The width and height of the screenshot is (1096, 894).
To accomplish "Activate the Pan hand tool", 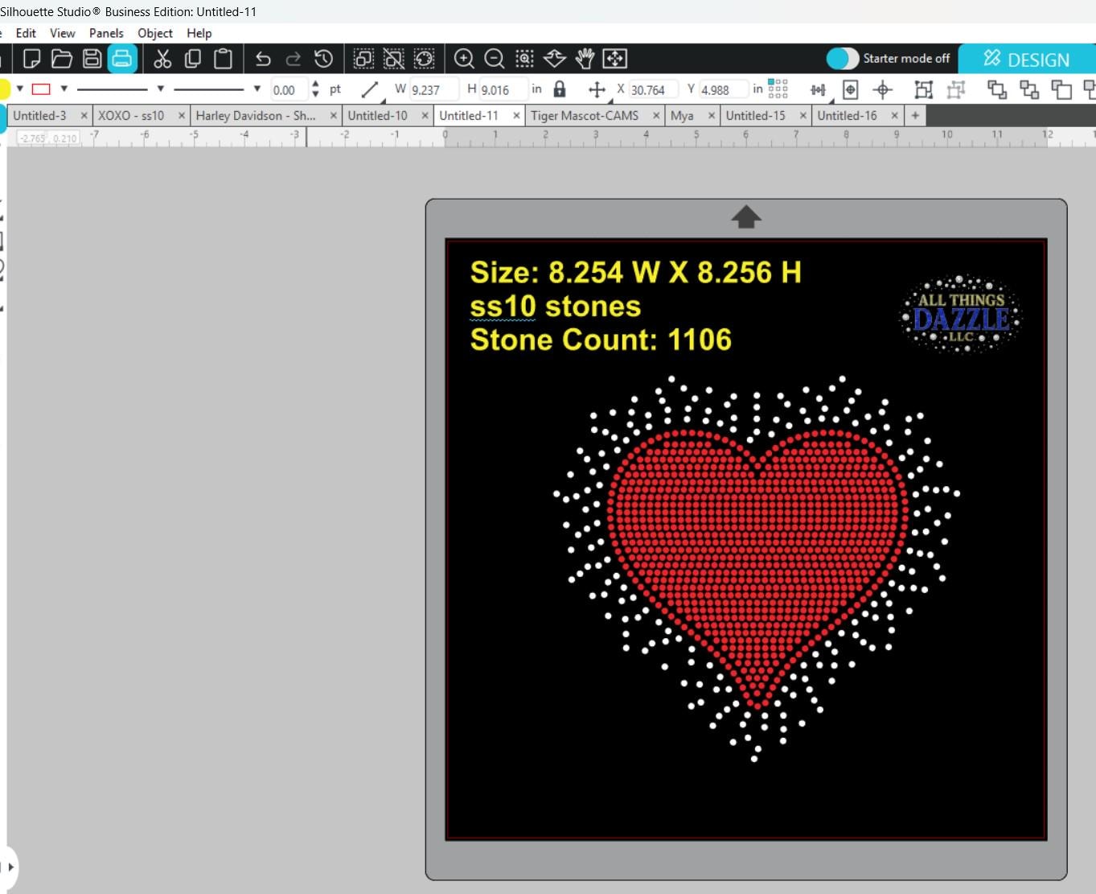I will click(585, 59).
